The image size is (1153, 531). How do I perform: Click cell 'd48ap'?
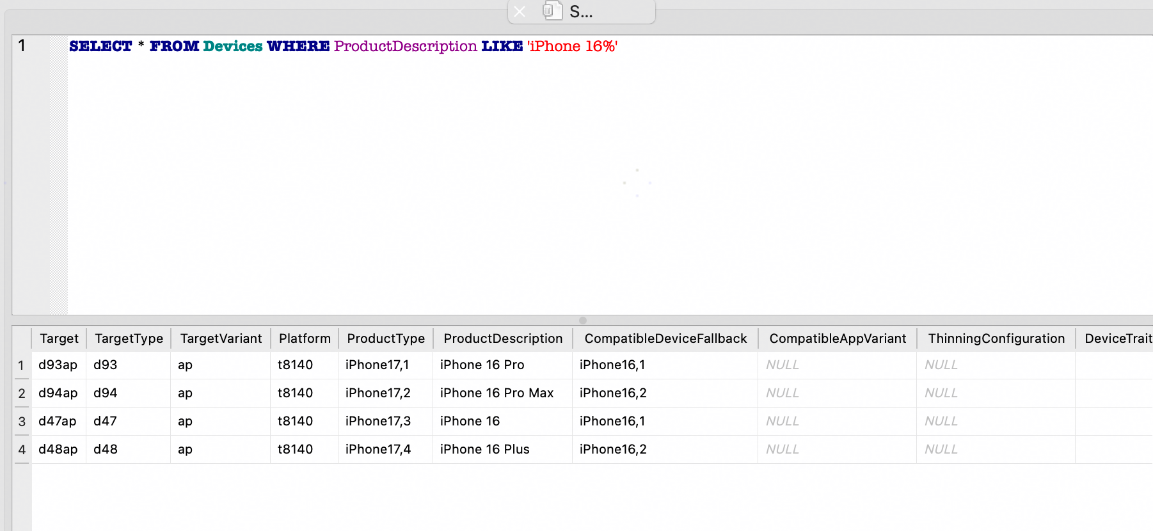click(x=58, y=449)
